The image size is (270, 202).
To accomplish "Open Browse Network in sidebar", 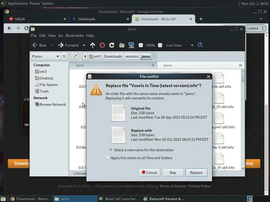I will click(x=50, y=104).
